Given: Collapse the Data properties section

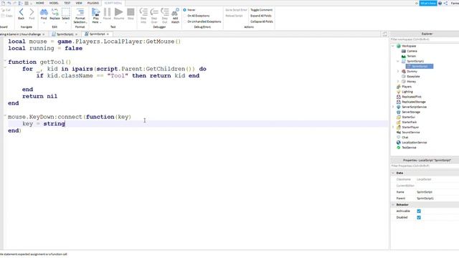Looking at the screenshot, I should pos(393,173).
